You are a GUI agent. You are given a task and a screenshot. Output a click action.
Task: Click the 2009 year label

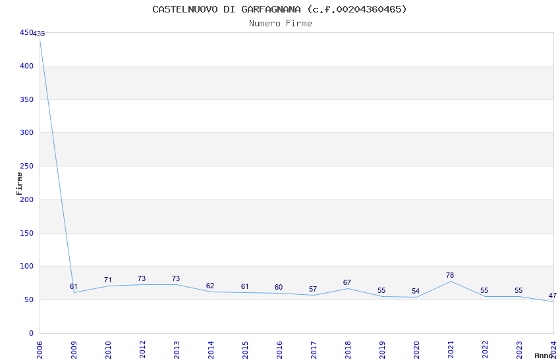click(74, 349)
